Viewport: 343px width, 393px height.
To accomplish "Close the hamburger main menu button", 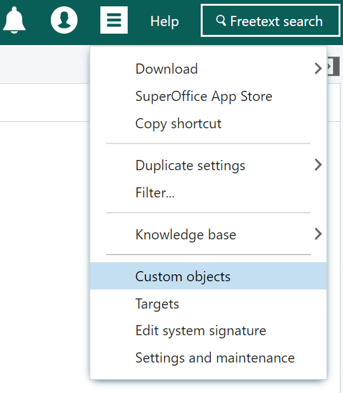I will 114,20.
